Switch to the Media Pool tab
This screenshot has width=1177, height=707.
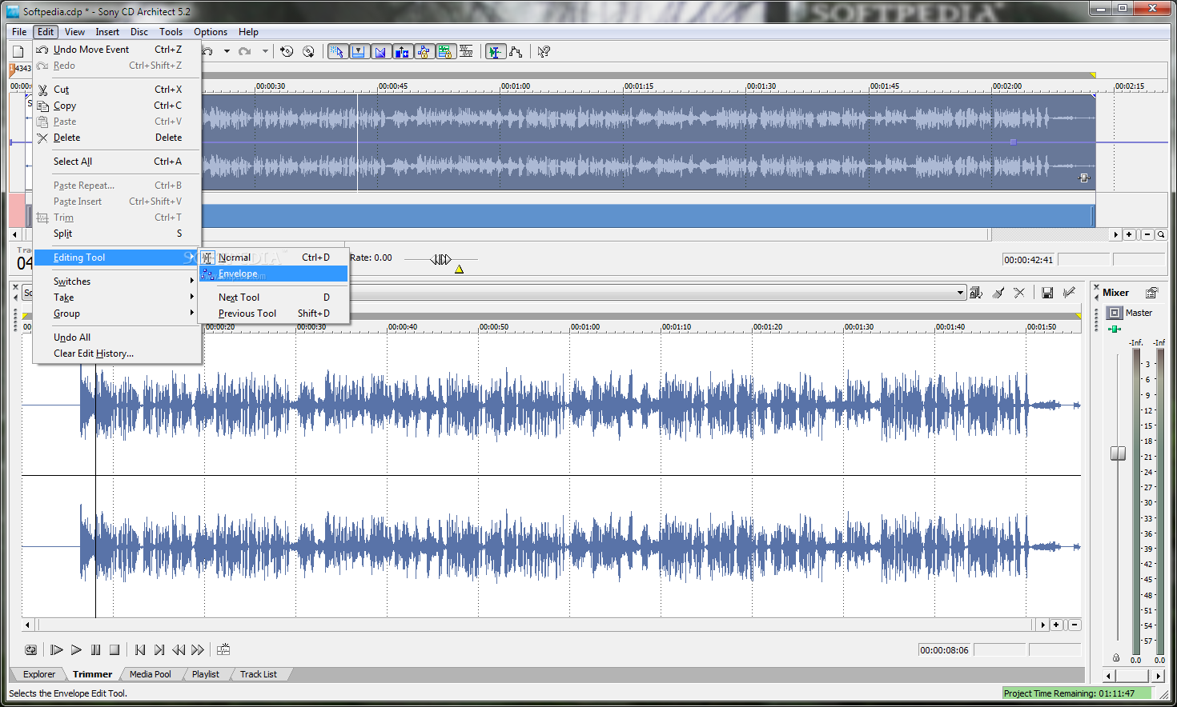point(151,674)
